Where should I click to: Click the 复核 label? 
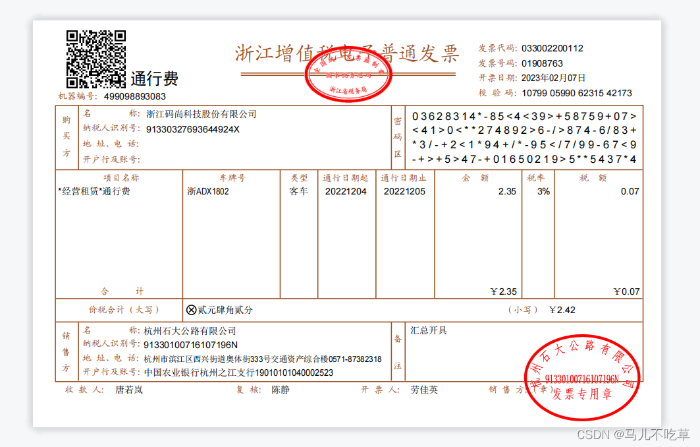[x=248, y=390]
